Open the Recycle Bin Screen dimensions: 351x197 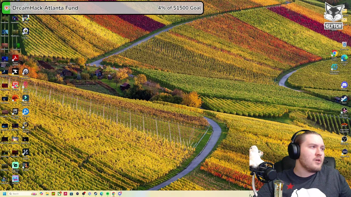[344, 46]
